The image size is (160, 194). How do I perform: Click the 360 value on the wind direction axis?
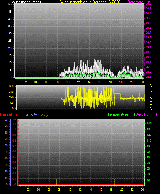tap(11, 86)
